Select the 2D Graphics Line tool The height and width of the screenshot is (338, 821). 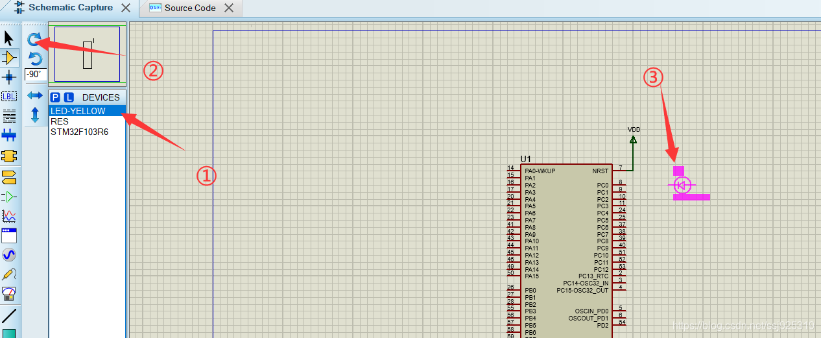9,316
